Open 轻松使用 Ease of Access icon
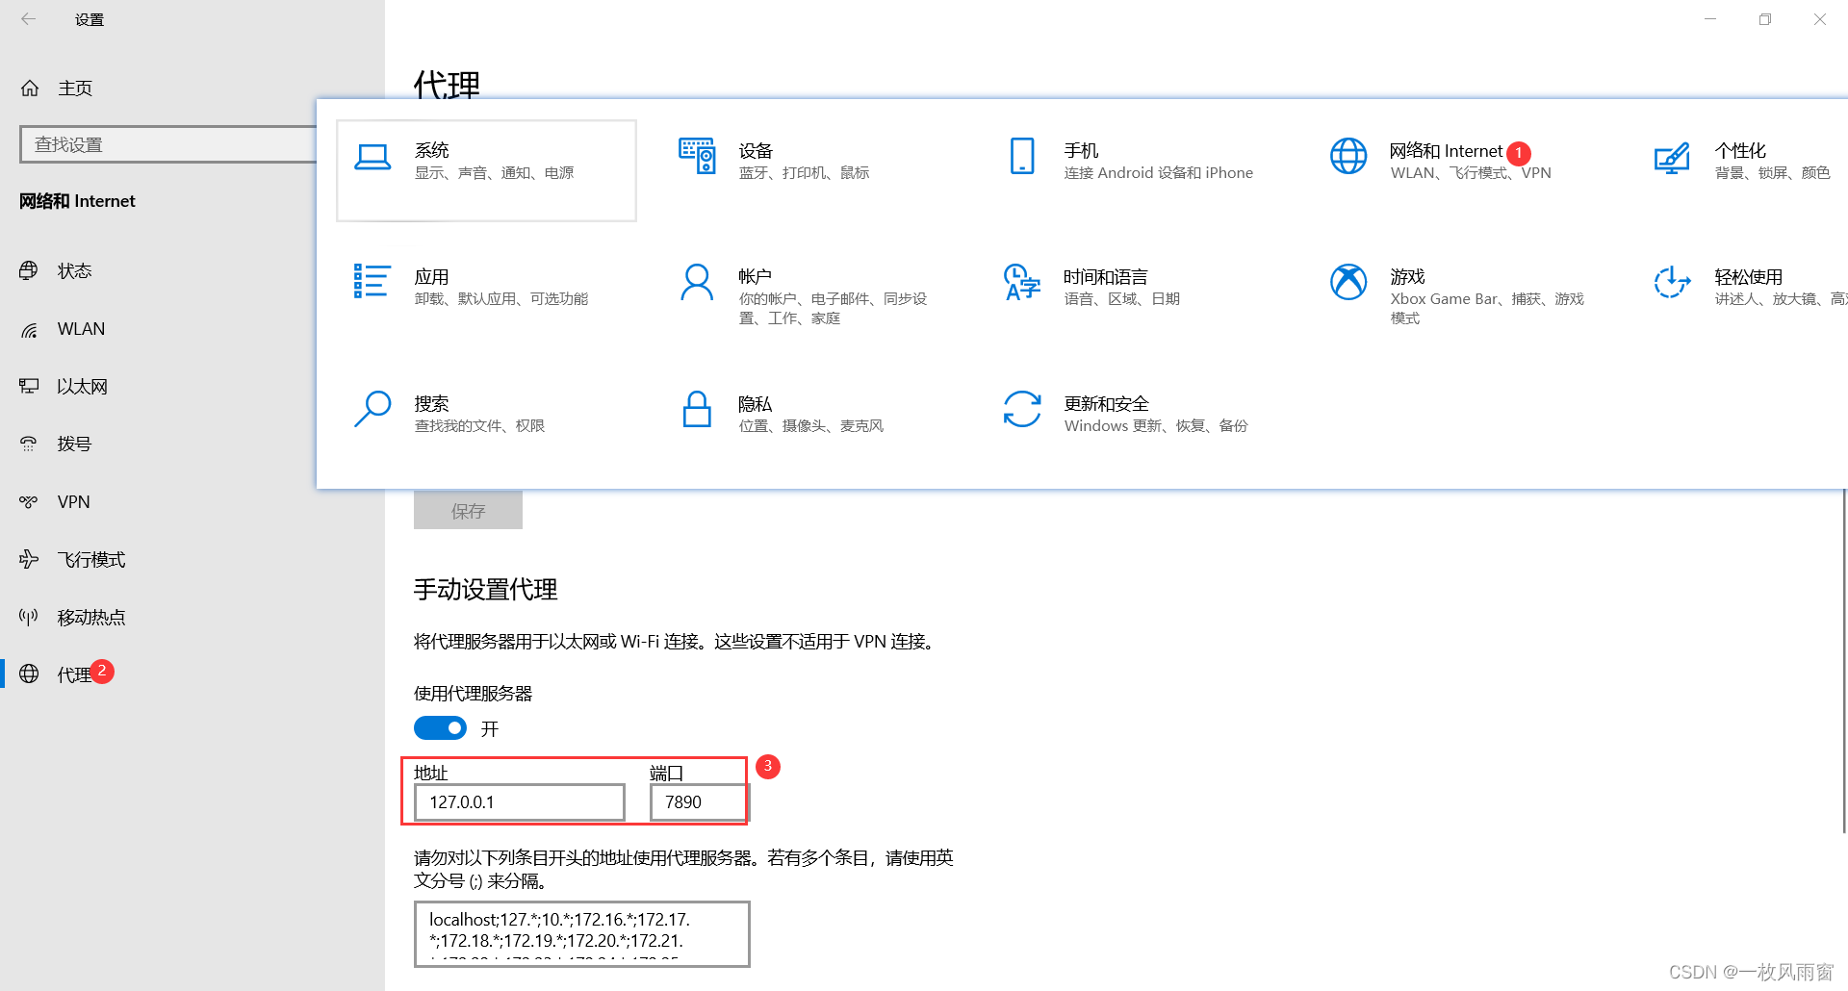The image size is (1848, 991). pos(1672,282)
